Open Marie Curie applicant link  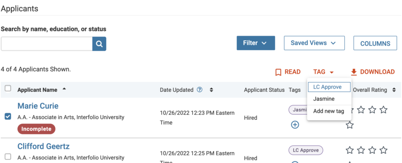[x=38, y=106]
